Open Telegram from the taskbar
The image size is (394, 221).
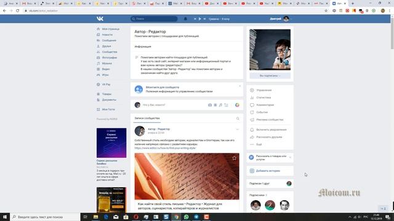coord(196,217)
